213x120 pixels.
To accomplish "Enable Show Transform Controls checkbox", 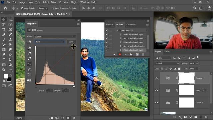I will 53,8.
